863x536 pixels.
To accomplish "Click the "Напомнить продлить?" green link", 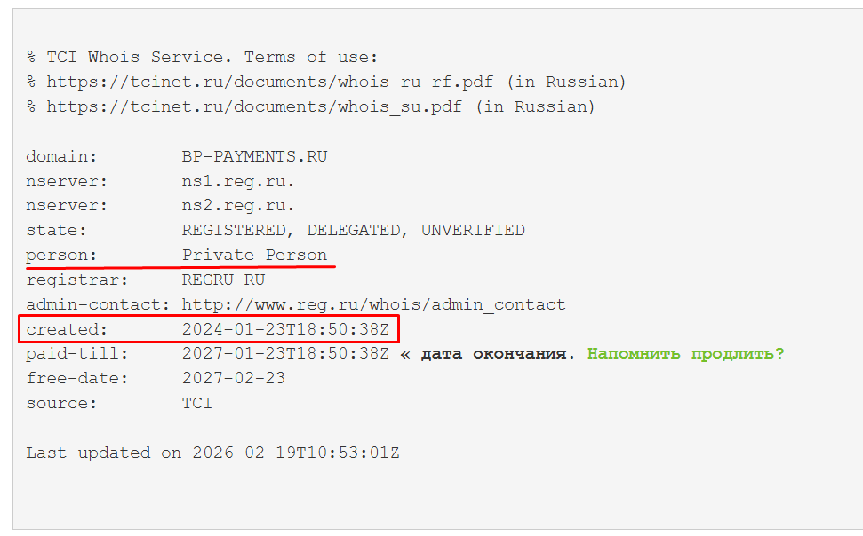I will [x=685, y=354].
